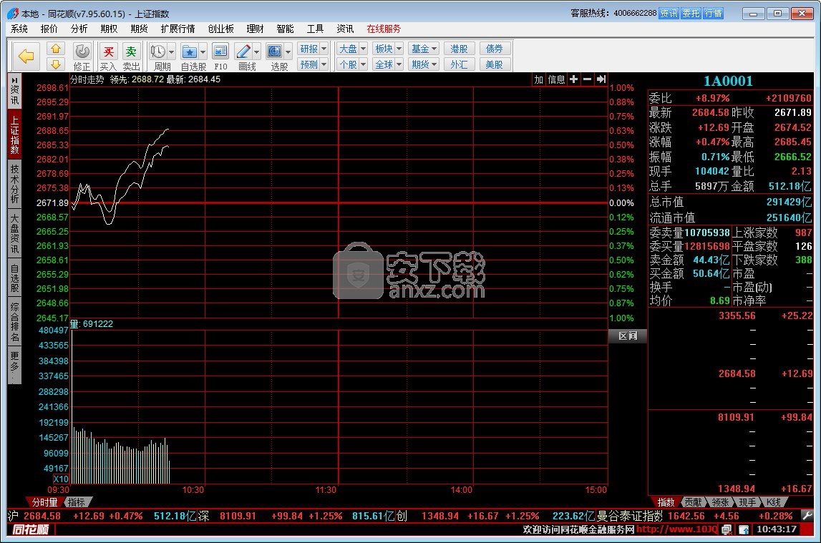Expand the 画线 dropdown arrow
The height and width of the screenshot is (543, 821).
coord(256,52)
